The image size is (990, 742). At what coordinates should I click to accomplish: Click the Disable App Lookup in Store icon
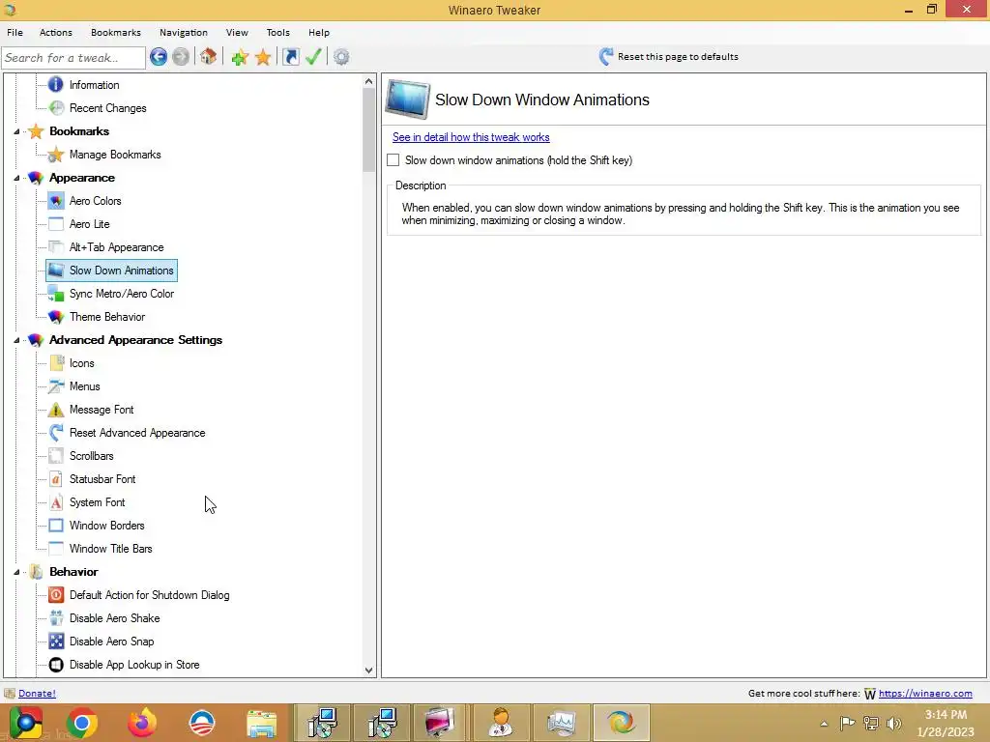coord(56,665)
